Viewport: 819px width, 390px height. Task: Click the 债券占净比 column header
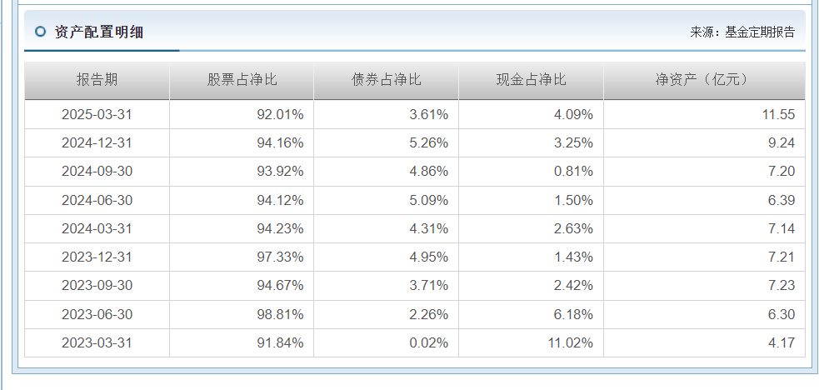pos(386,80)
